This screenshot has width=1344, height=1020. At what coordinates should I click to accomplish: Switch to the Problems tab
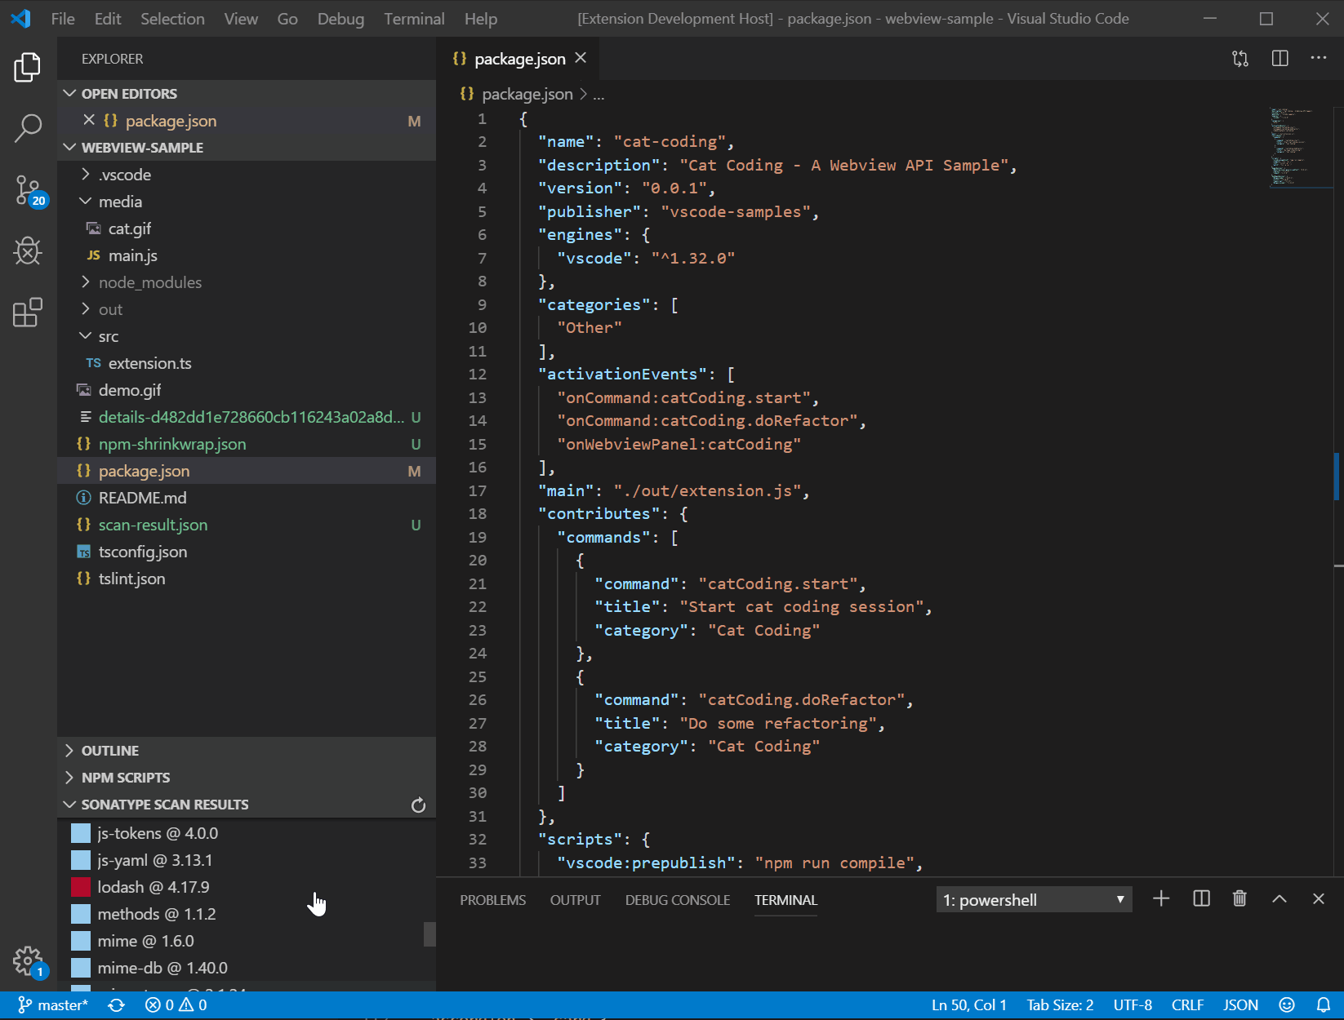tap(492, 900)
